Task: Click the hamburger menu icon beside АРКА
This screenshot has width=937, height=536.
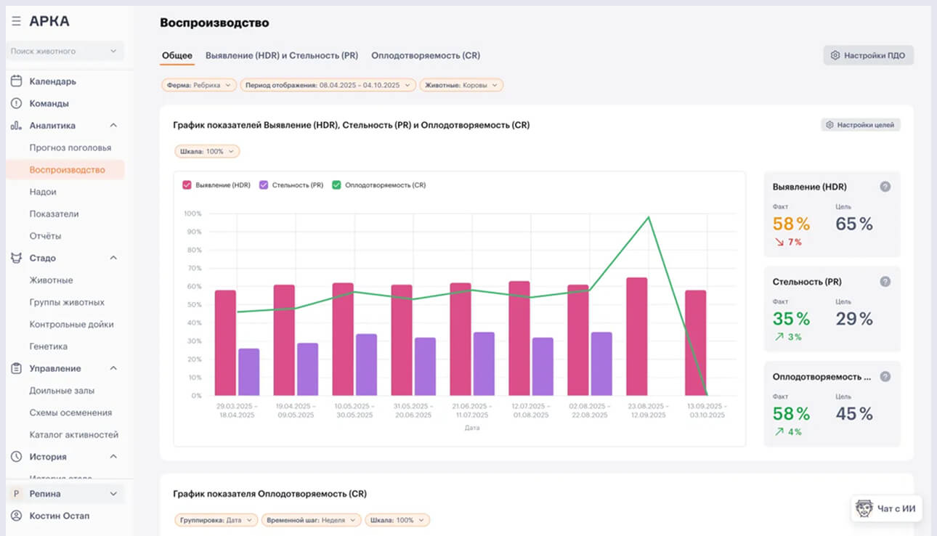Action: point(16,22)
